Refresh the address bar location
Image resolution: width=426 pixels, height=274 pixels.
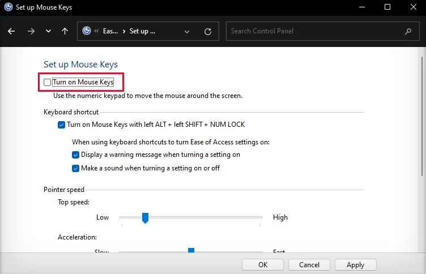208,32
